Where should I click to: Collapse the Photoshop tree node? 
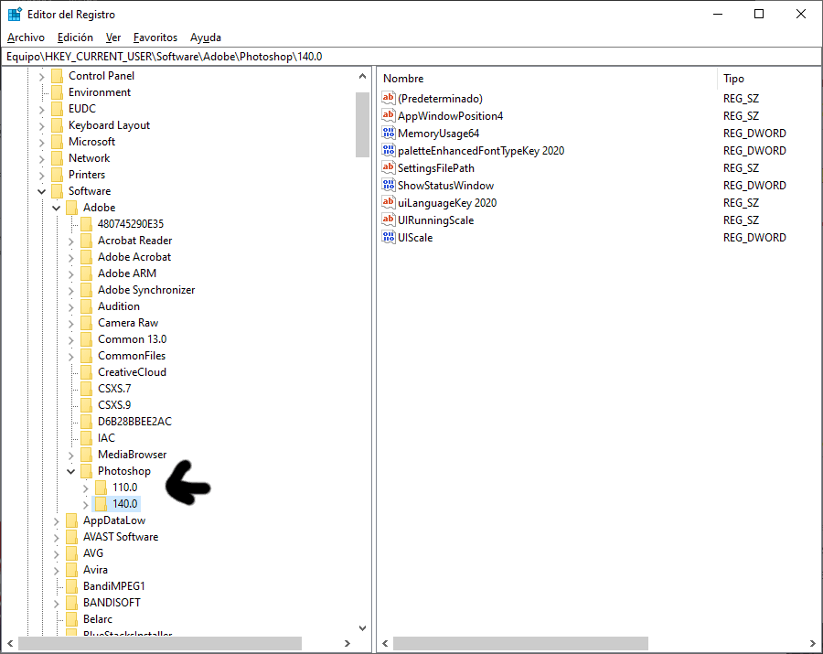coord(70,471)
